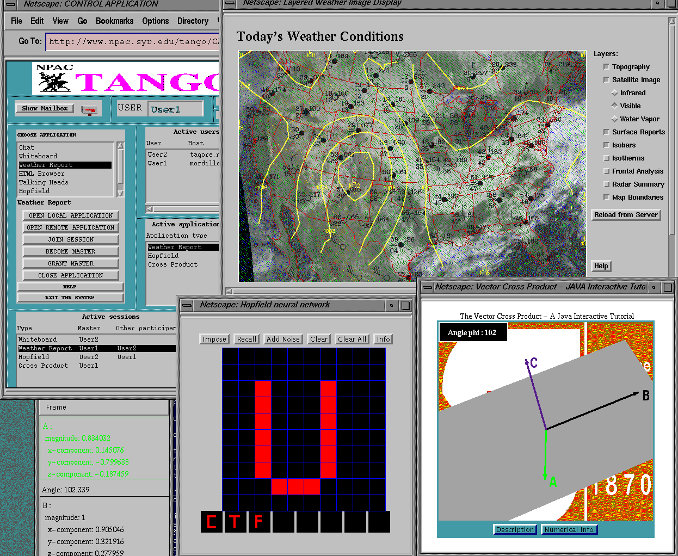678x556 pixels.
Task: Select the Cross Product row in Active sessions
Action: pos(96,366)
